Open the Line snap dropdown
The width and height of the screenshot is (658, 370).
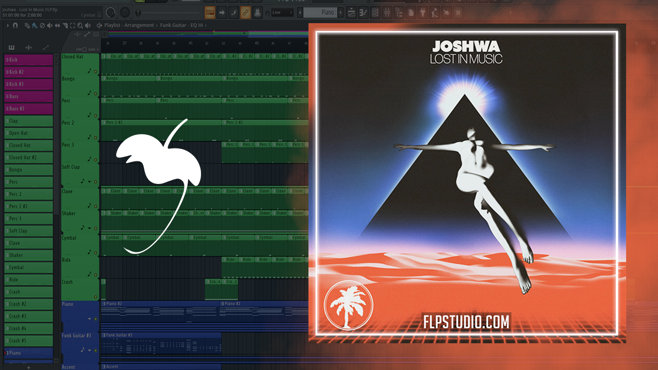click(x=283, y=12)
